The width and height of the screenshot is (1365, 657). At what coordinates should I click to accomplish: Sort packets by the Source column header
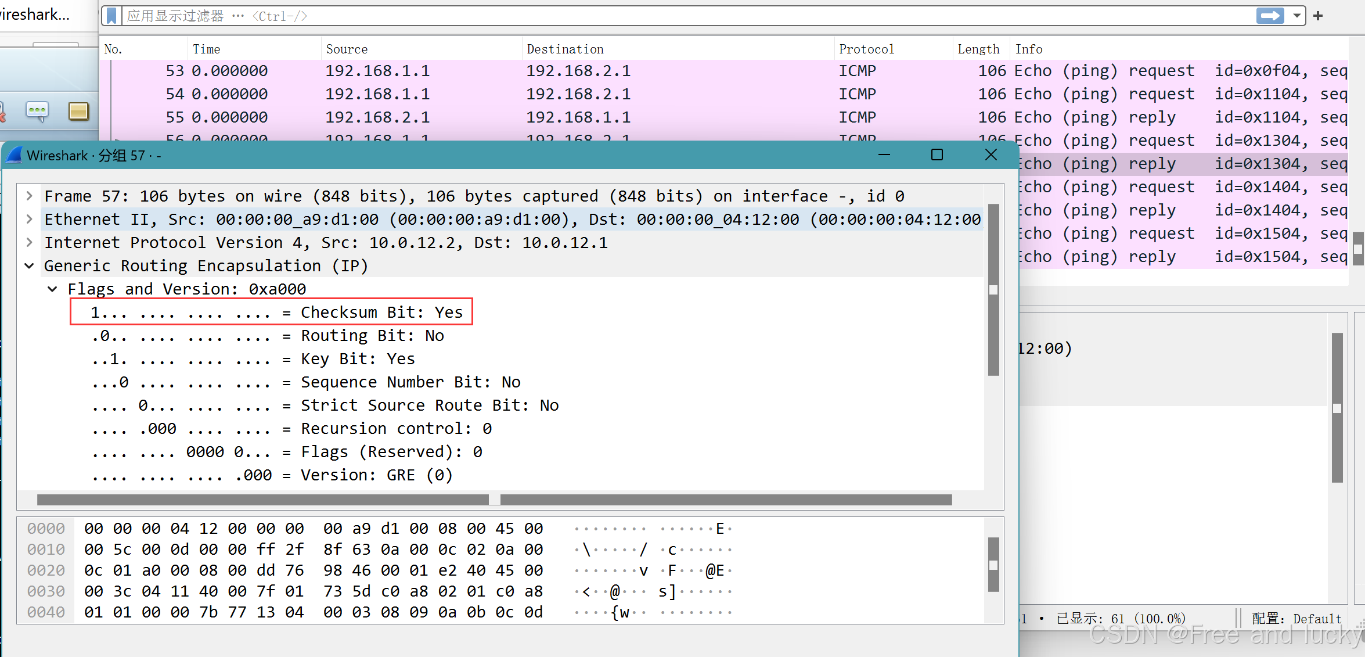347,49
